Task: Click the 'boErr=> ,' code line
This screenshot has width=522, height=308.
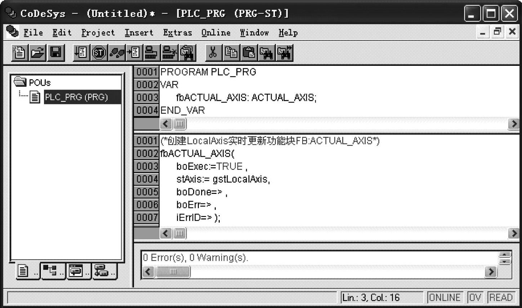Action: tap(196, 205)
